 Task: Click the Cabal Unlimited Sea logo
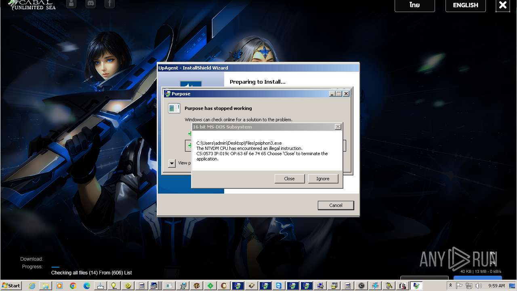[32, 5]
